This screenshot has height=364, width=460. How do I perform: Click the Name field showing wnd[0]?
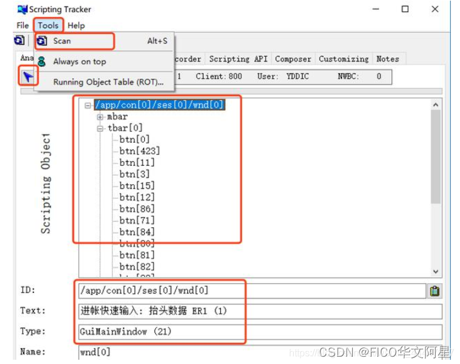260,352
